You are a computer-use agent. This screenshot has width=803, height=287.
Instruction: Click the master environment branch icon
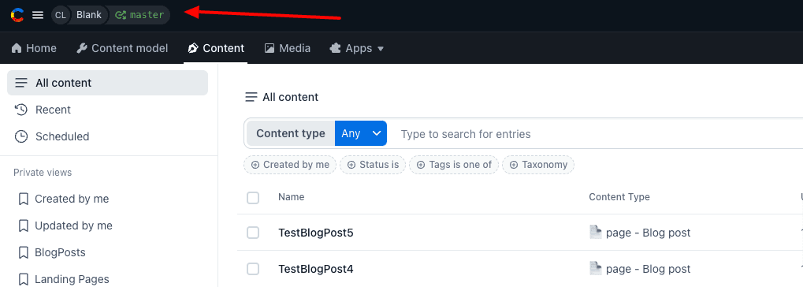click(x=121, y=15)
